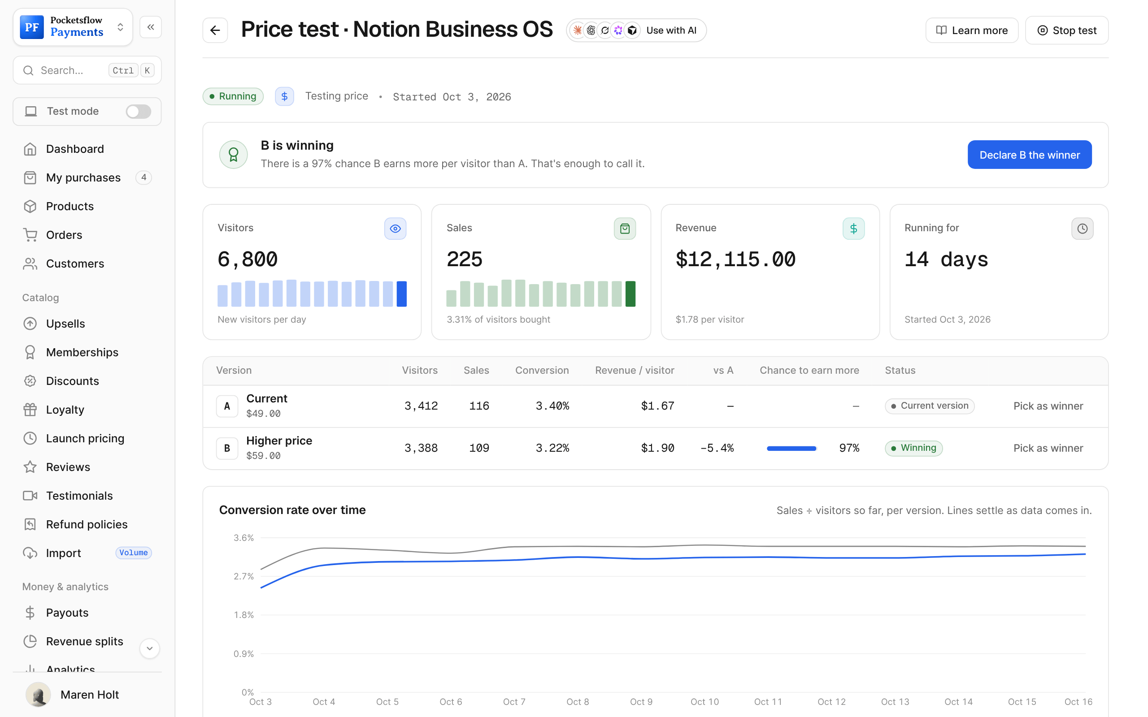Click the Claude asterisk icon in Use with AI
This screenshot has height=717, width=1148.
click(x=577, y=30)
